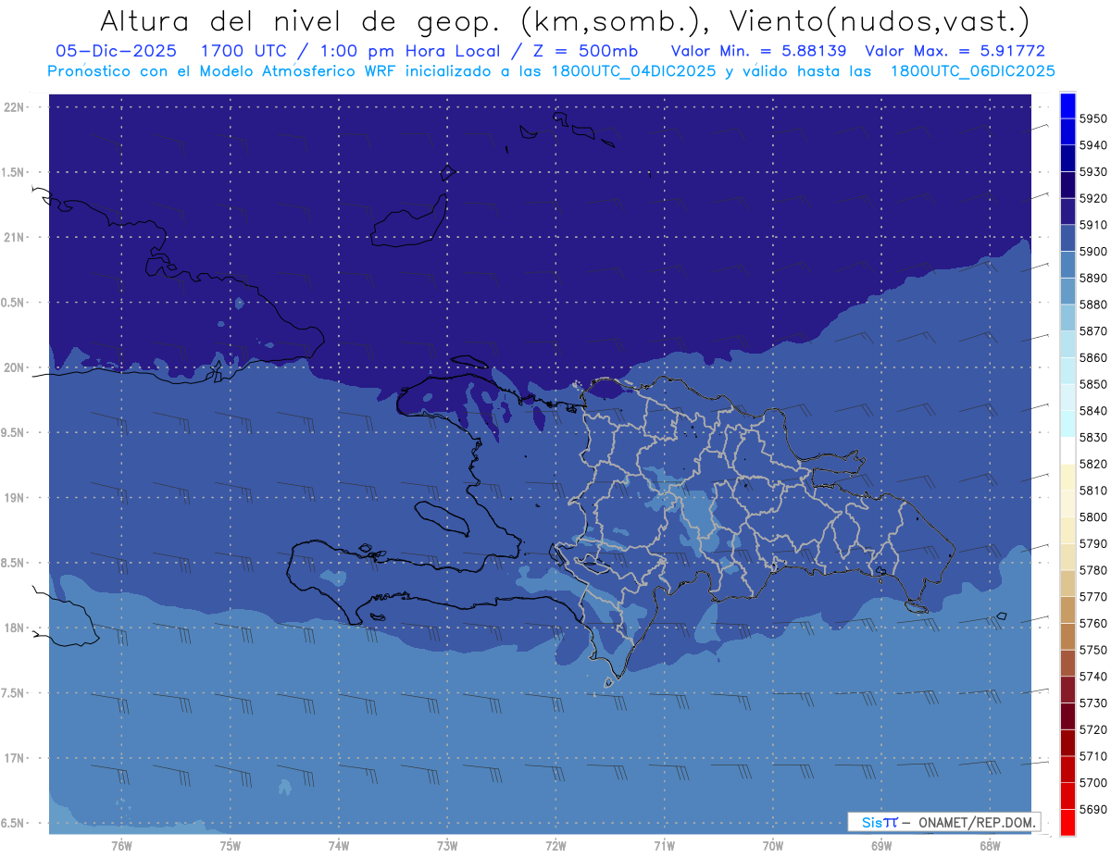1111x858 pixels.
Task: Click the '8.5N' axis label
Action: point(14,563)
